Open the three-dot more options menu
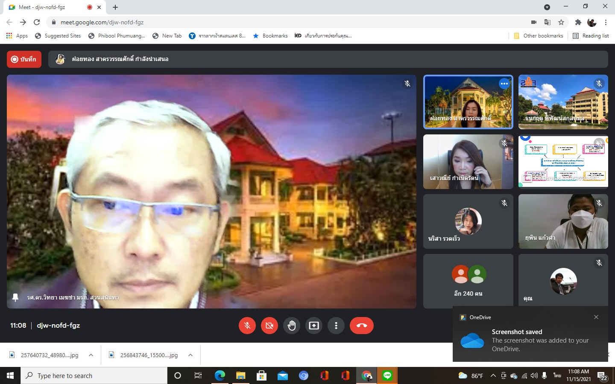615x384 pixels. click(x=336, y=326)
